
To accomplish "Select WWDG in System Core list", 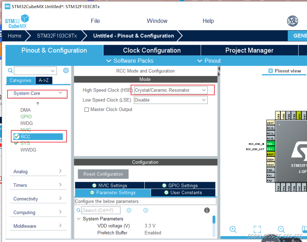I will pyautogui.click(x=28, y=150).
